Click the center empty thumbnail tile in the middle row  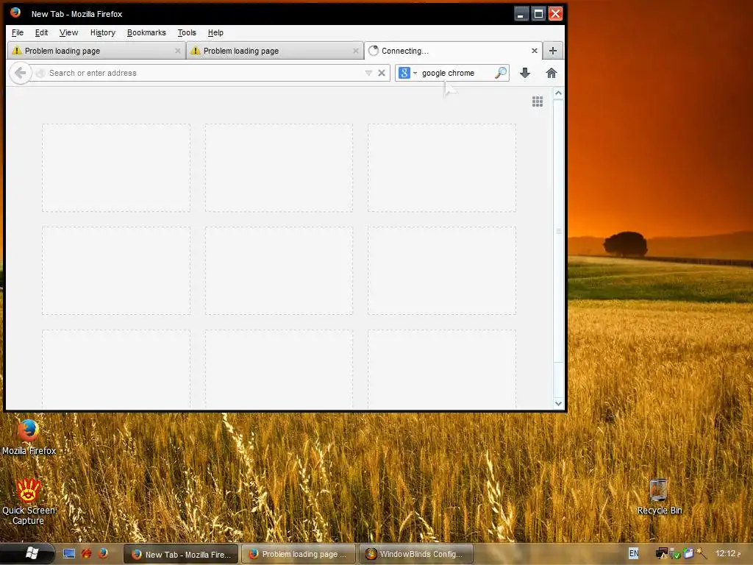279,271
